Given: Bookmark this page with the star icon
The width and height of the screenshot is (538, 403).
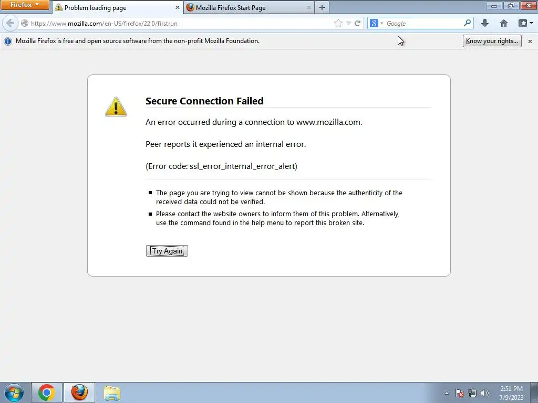Looking at the screenshot, I should tap(338, 23).
